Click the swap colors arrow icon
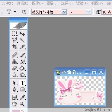Image resolution: width=112 pixels, height=112 pixels. coord(23,111)
